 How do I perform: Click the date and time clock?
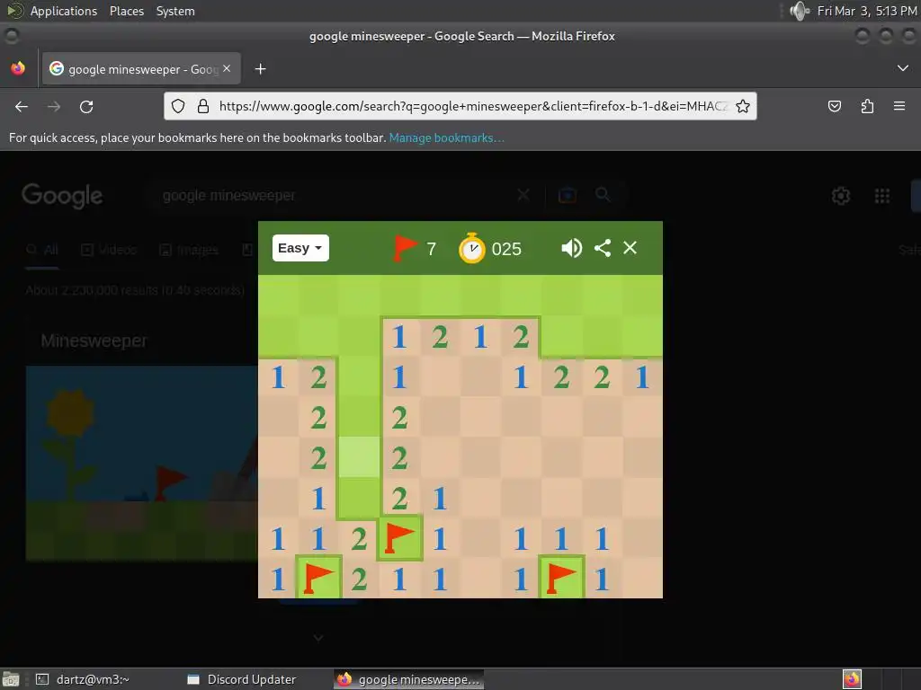coord(867,11)
